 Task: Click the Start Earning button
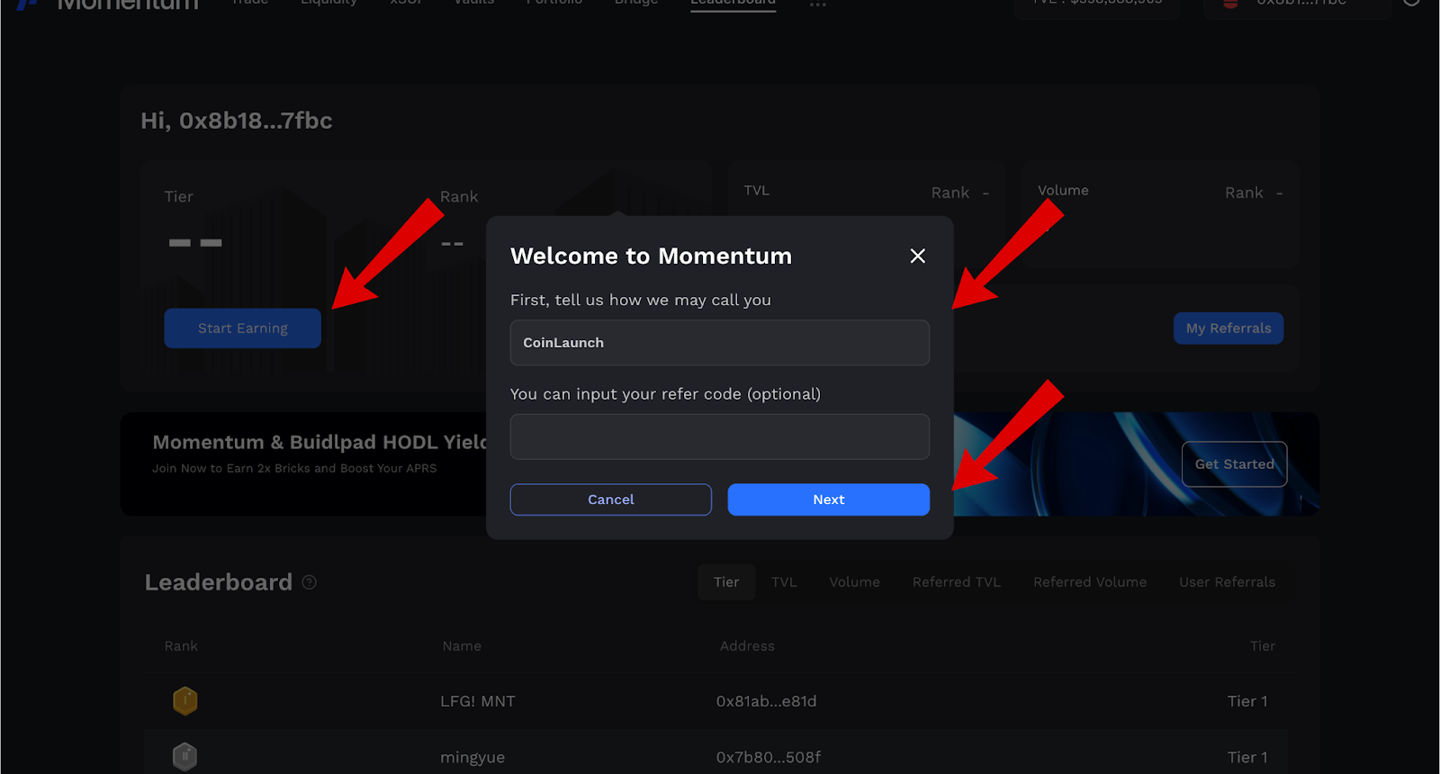tap(242, 328)
